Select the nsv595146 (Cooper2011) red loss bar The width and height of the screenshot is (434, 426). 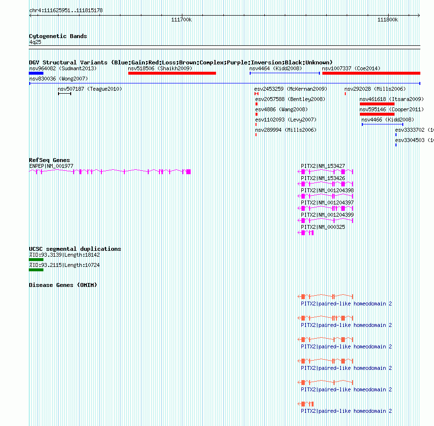click(377, 114)
